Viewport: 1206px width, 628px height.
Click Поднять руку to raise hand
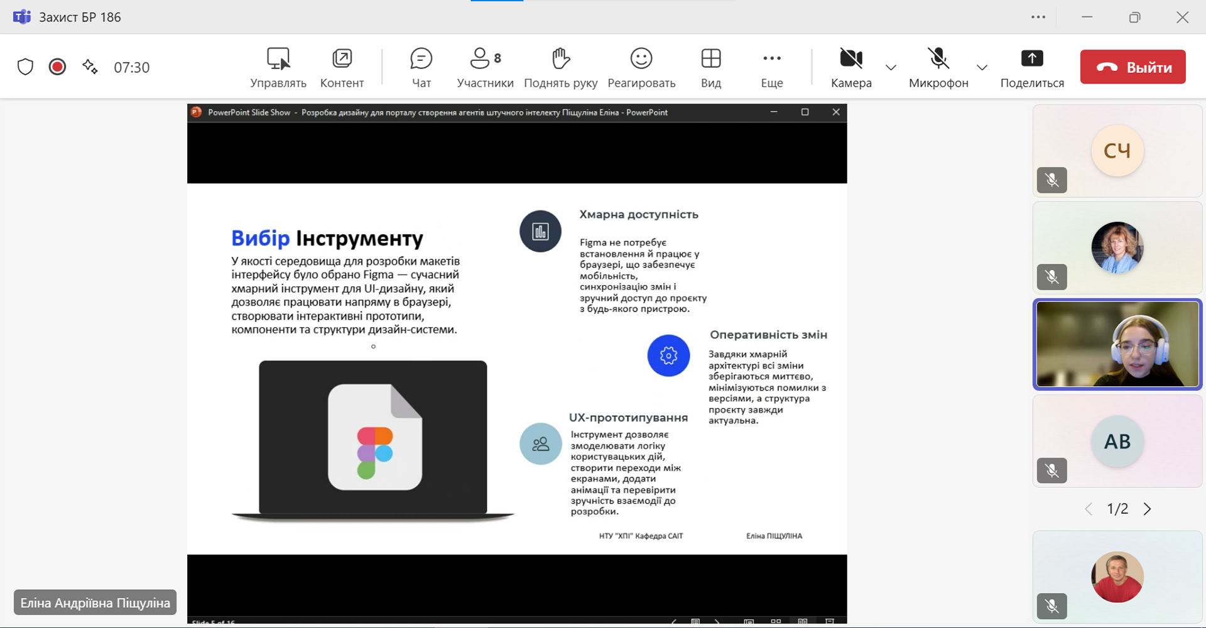(560, 67)
